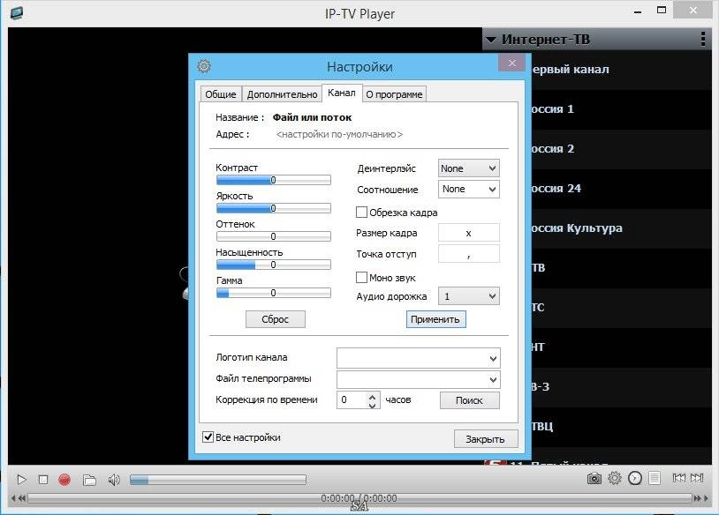719x515 pixels.
Task: Click the Точка отступ input field
Action: point(469,254)
